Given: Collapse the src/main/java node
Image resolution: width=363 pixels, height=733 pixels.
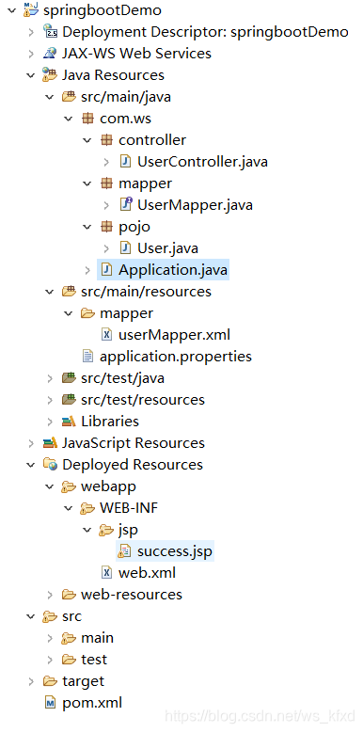Looking at the screenshot, I should pyautogui.click(x=50, y=97).
